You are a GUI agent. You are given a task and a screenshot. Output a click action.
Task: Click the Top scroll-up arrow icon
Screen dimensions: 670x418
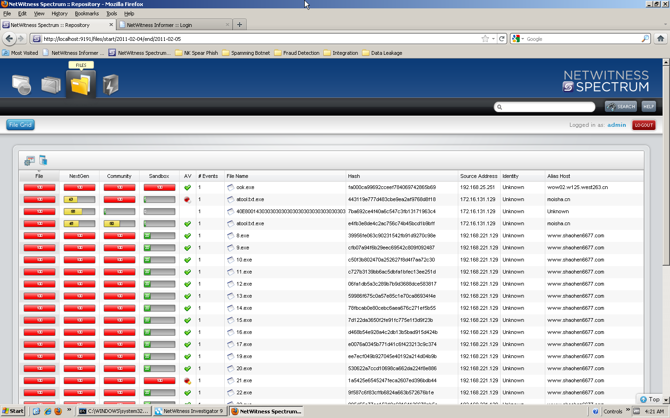[x=643, y=399]
